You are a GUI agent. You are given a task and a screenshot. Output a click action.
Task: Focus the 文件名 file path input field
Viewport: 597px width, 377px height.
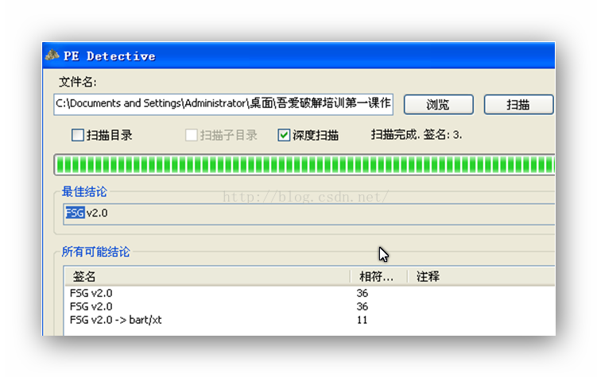[x=223, y=104]
